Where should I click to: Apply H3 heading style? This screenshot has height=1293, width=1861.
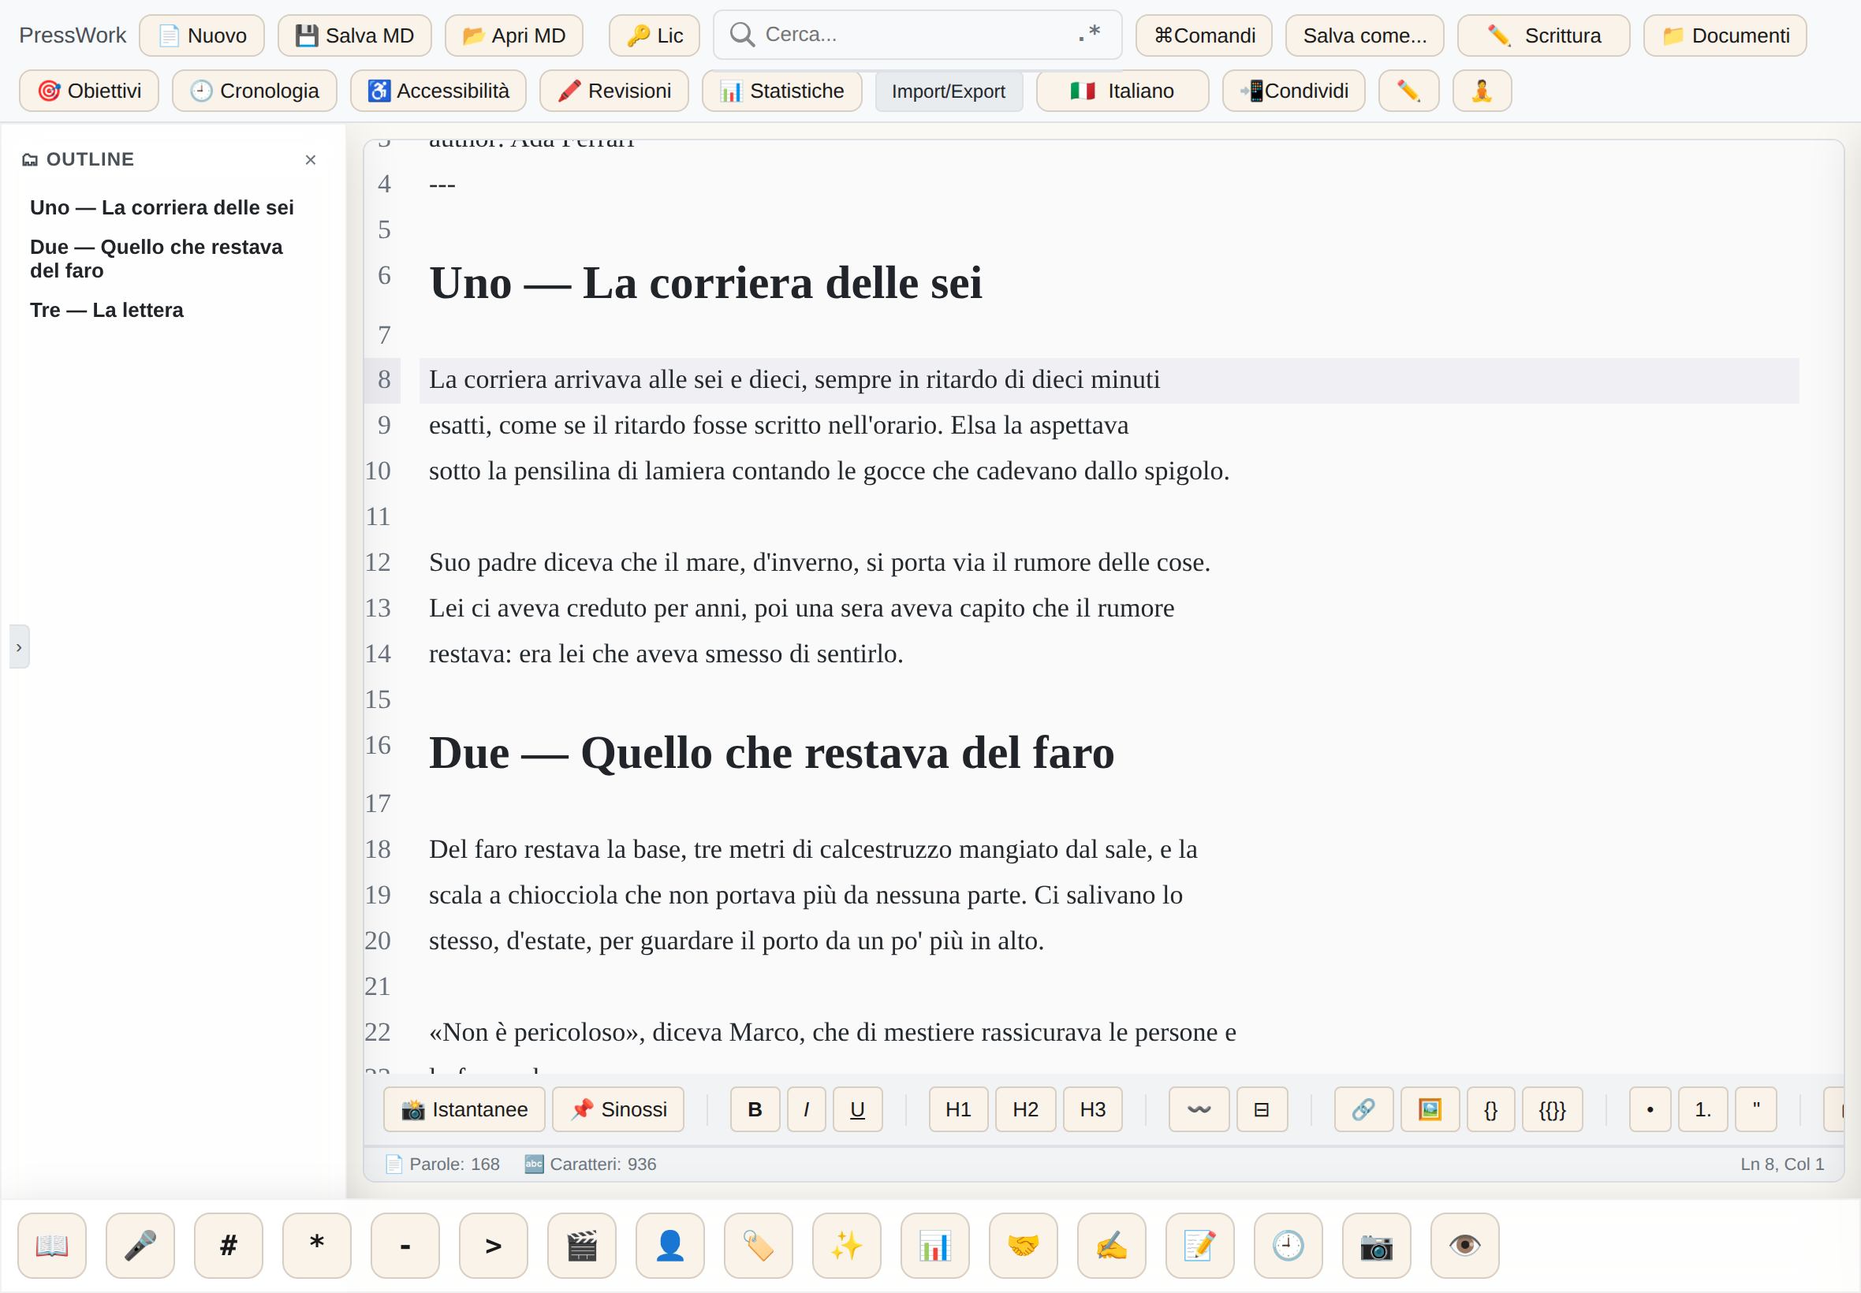pyautogui.click(x=1093, y=1109)
